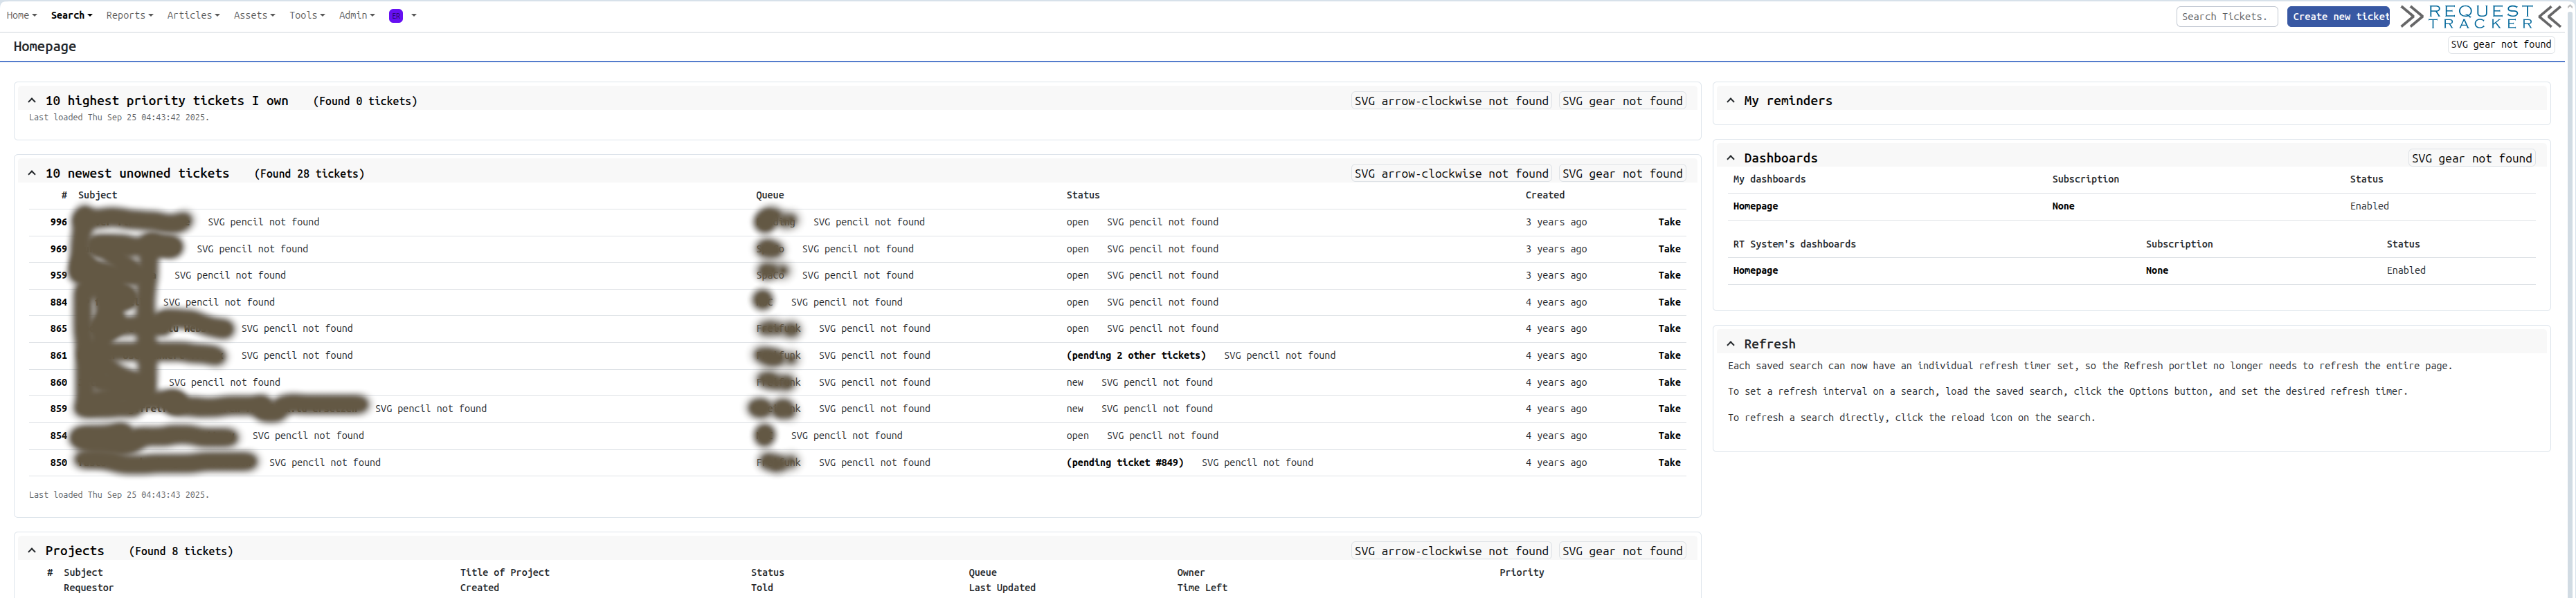Reload the Projects saved search
This screenshot has width=2576, height=598.
1450,551
